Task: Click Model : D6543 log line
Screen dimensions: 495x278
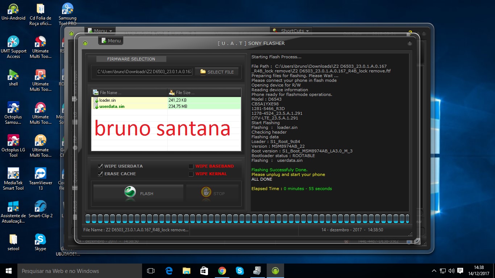Action: [266, 99]
